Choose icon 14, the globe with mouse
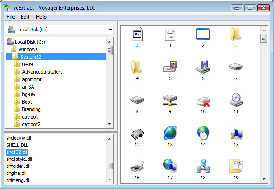274x189 pixels. [203, 133]
